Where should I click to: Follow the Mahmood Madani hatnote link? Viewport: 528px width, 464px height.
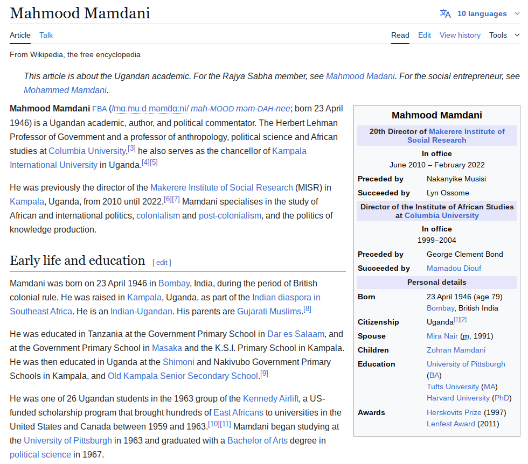[x=360, y=76]
